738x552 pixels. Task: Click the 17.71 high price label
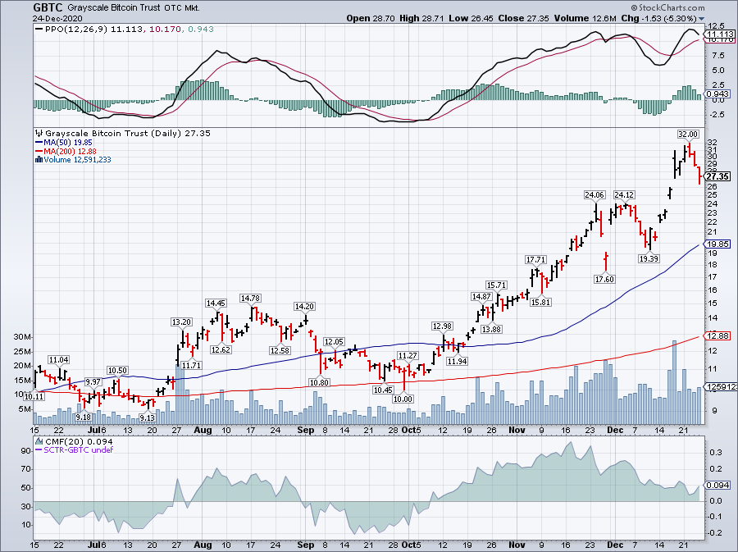coord(535,260)
